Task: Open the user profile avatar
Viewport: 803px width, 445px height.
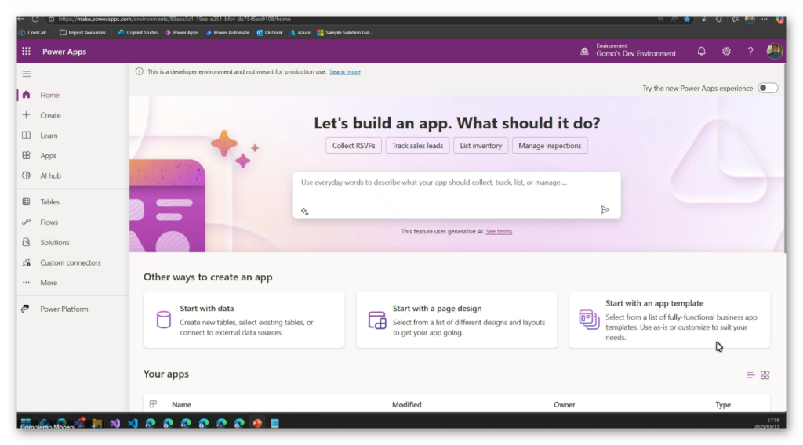Action: point(774,51)
